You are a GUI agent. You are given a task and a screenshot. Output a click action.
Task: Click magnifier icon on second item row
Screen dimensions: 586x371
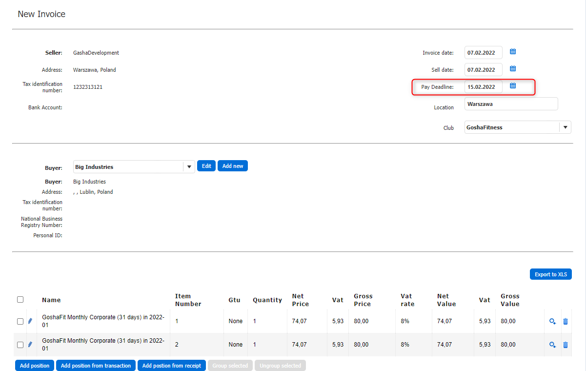[x=552, y=345]
